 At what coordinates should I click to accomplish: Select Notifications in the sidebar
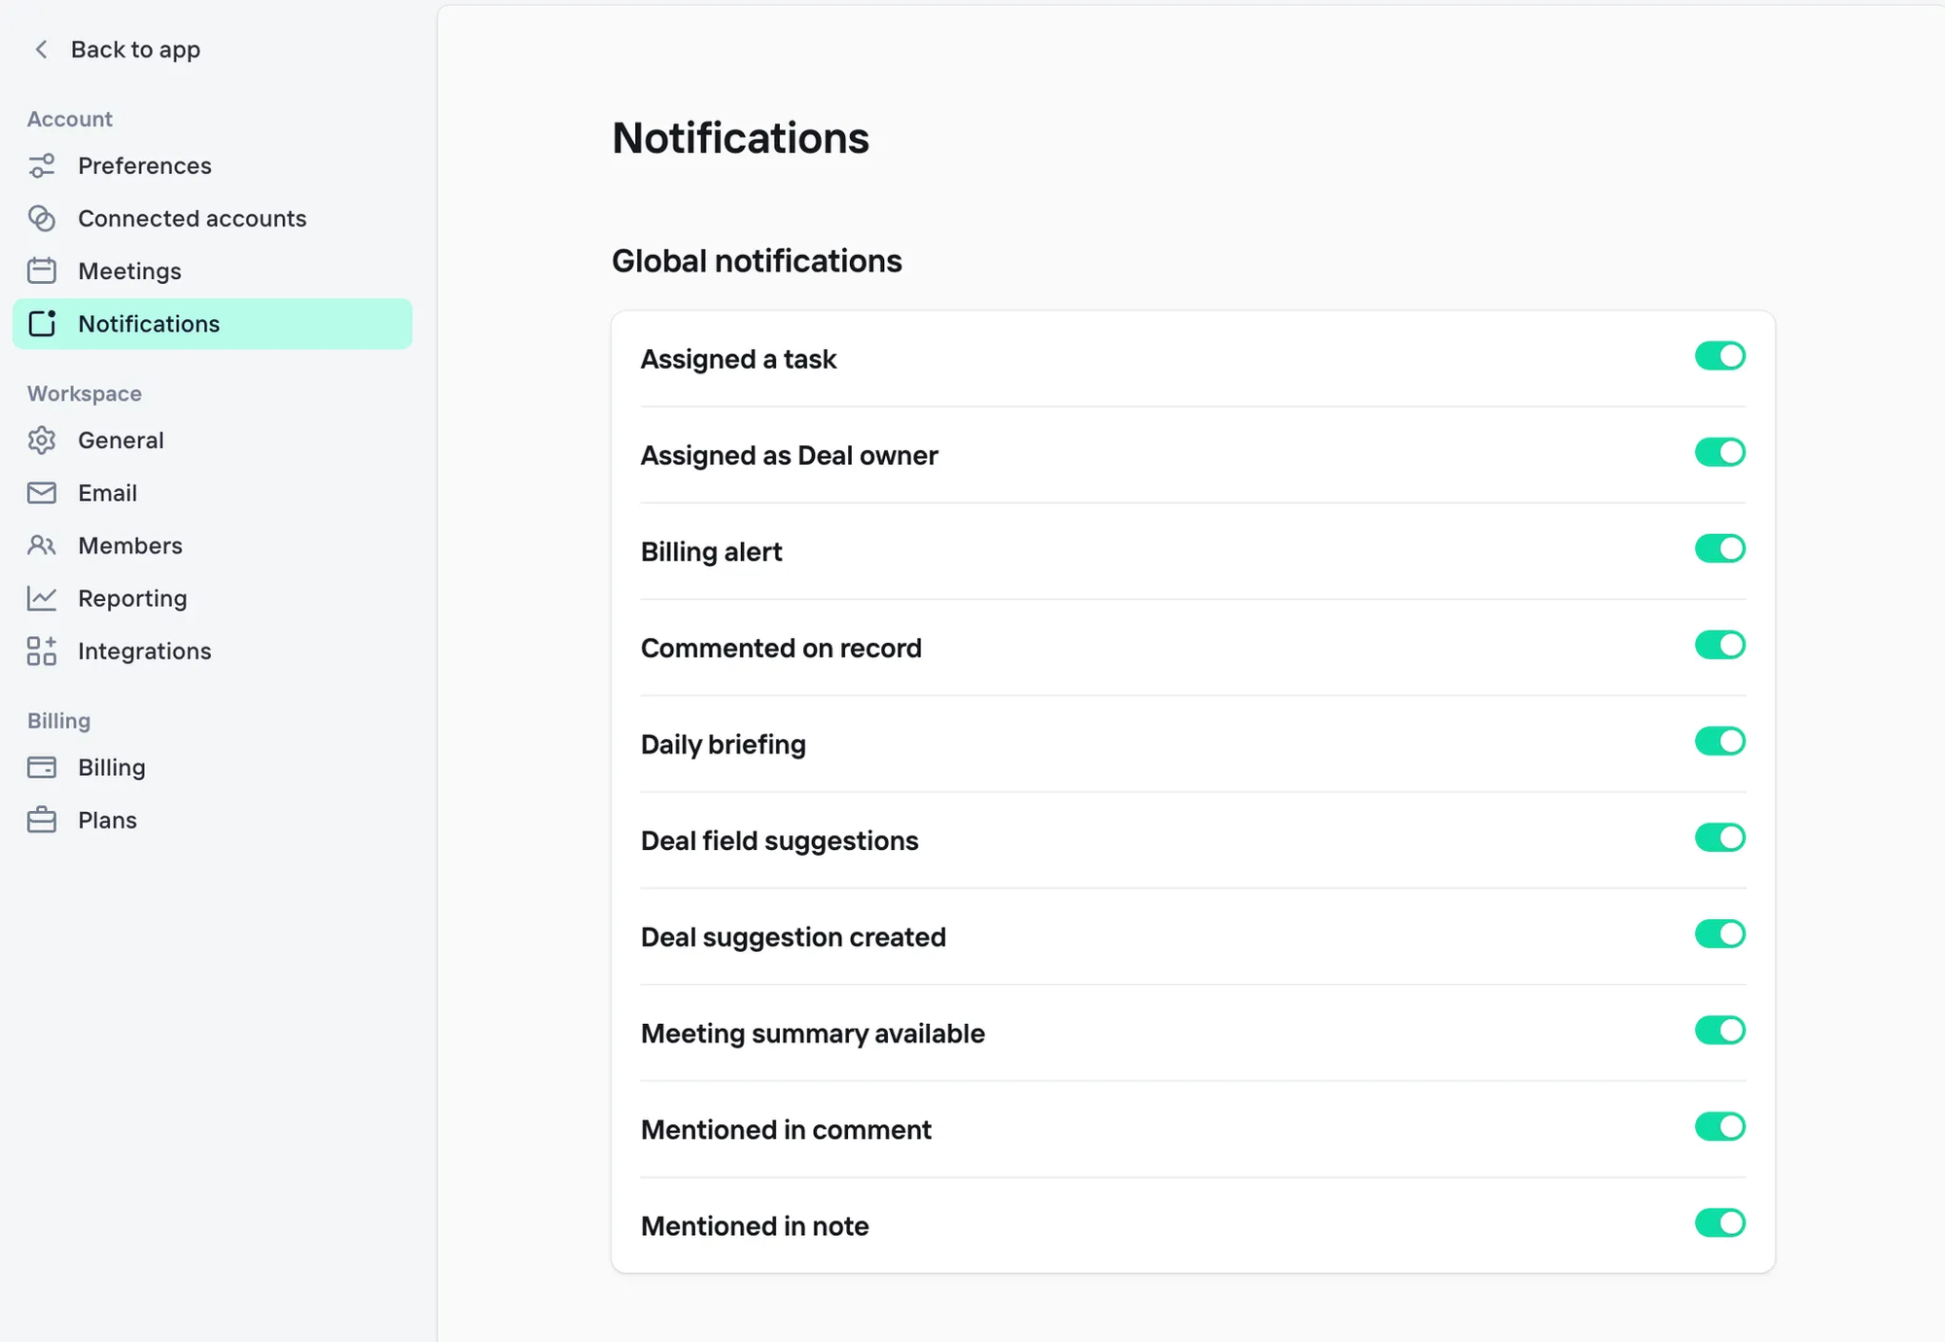[x=212, y=324]
